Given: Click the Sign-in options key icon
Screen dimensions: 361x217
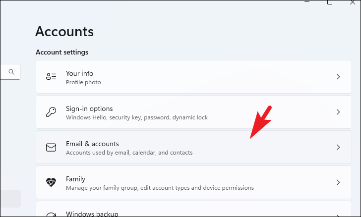Looking at the screenshot, I should 51,112.
